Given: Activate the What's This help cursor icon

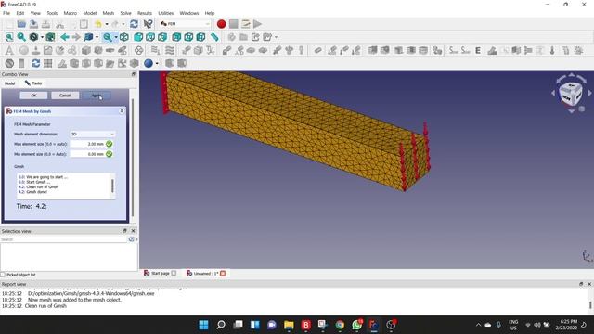Looking at the screenshot, I should click(x=148, y=24).
